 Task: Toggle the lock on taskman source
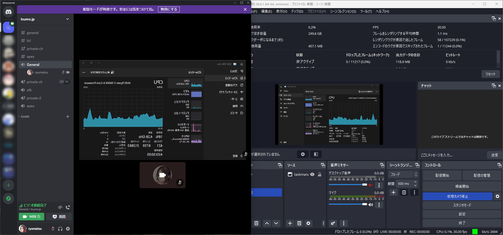point(320,174)
